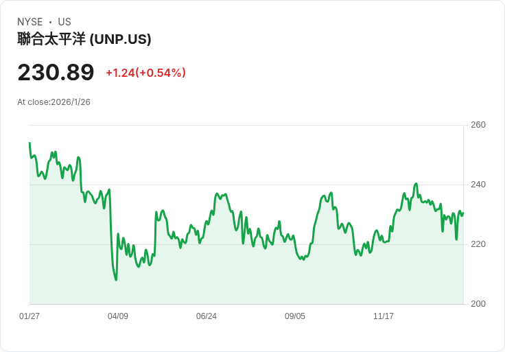This screenshot has height=352, width=505.
Task: Open the 聯合太平洋 (UNP.US) stock title
Action: coord(84,39)
